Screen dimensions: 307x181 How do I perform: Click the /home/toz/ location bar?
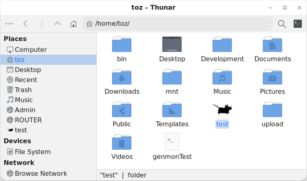(177, 24)
